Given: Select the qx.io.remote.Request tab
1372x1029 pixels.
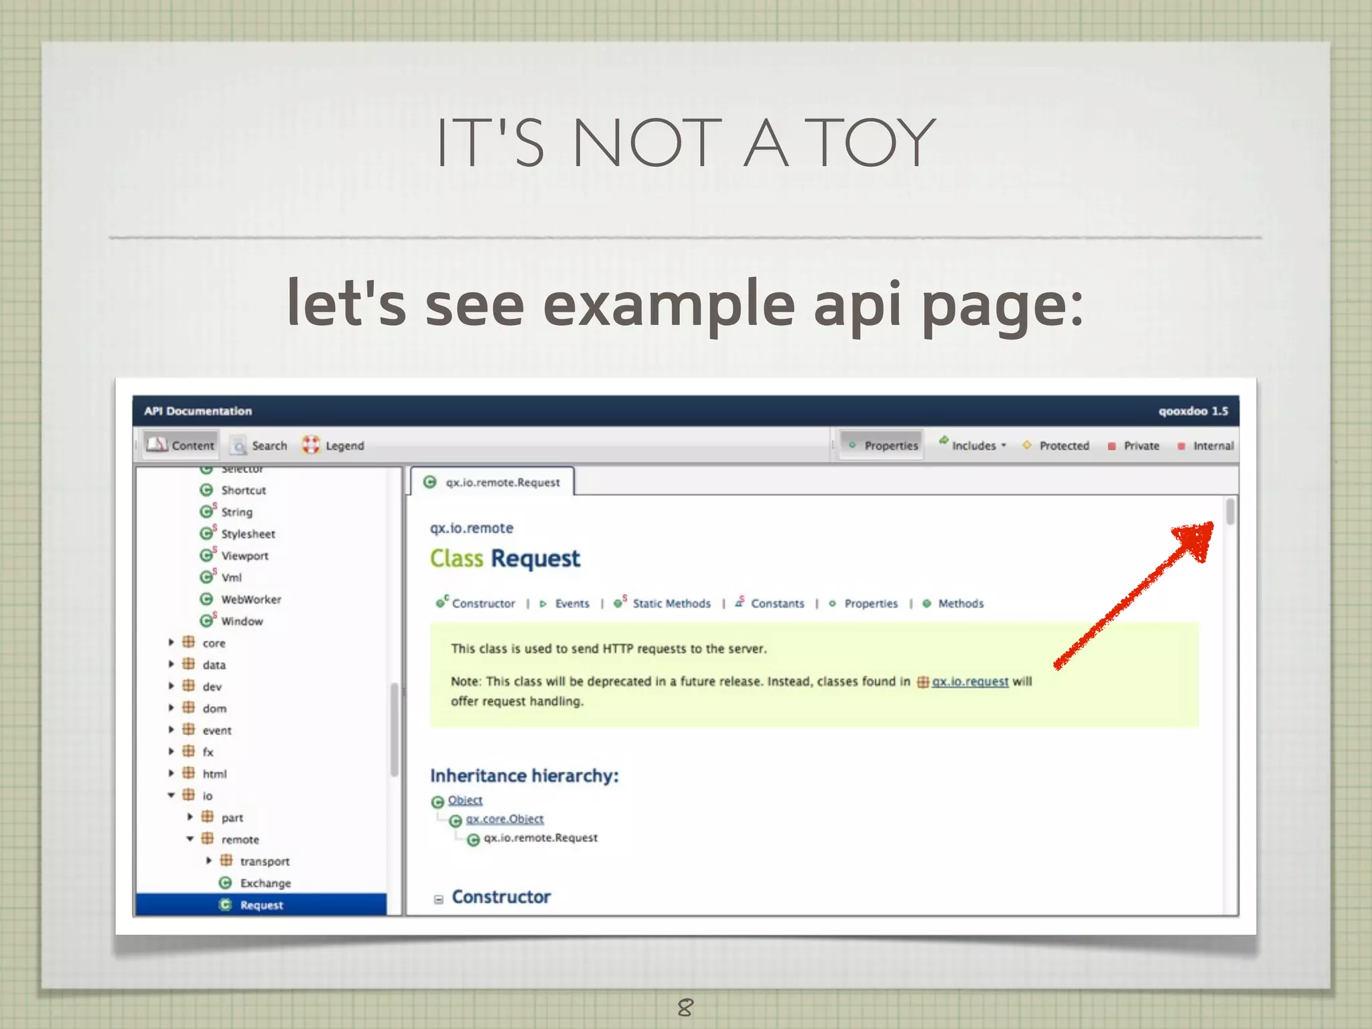Looking at the screenshot, I should coord(492,482).
